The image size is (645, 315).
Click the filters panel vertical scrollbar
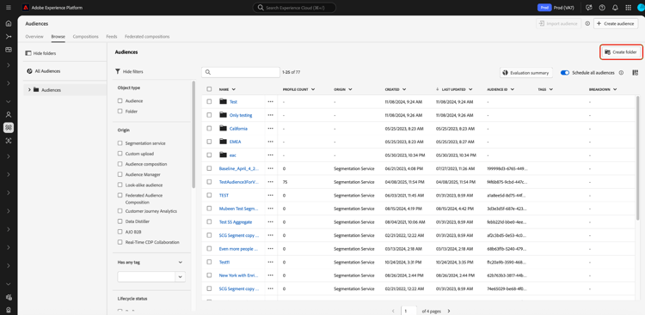point(193,135)
